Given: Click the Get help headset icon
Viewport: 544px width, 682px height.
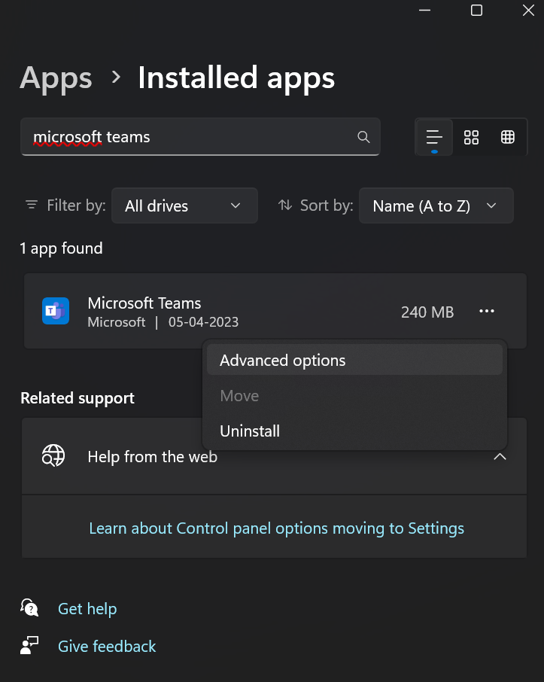Looking at the screenshot, I should (30, 608).
